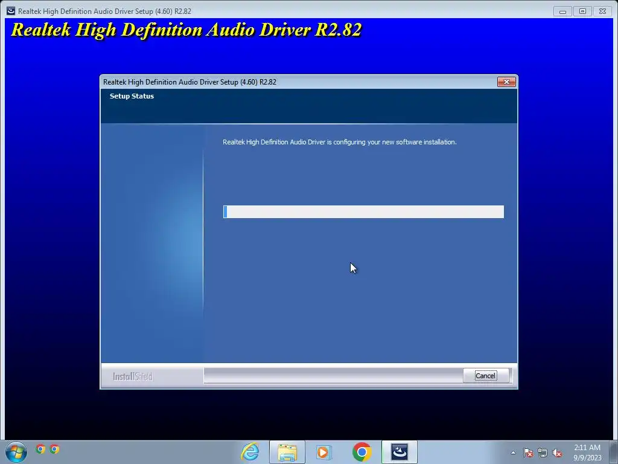Click the configuring software installation message
Image resolution: width=618 pixels, height=464 pixels.
coord(340,142)
